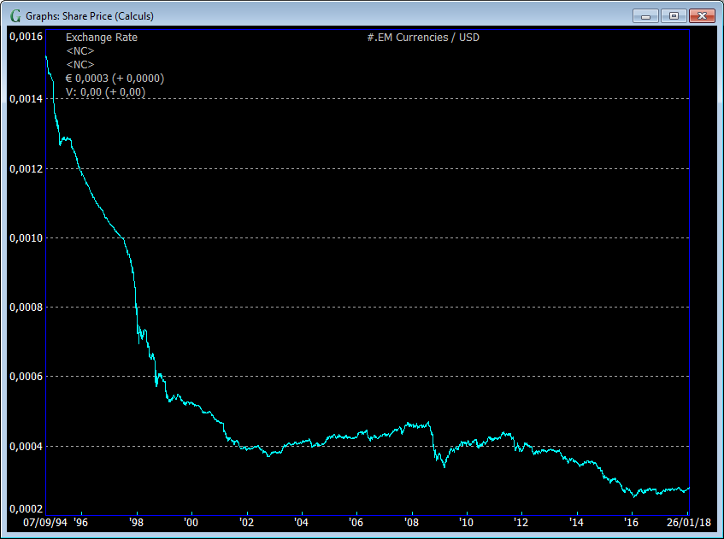Click the 'Exchange Rate' legend label
Image resolution: width=724 pixels, height=539 pixels.
tap(102, 38)
